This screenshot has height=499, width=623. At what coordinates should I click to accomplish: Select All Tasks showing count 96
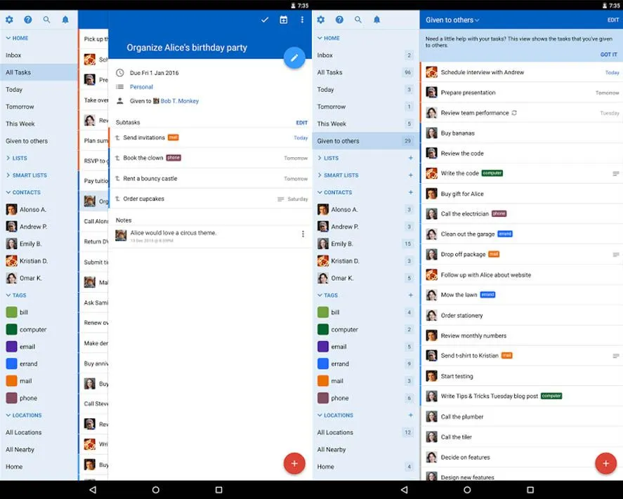[x=365, y=72]
